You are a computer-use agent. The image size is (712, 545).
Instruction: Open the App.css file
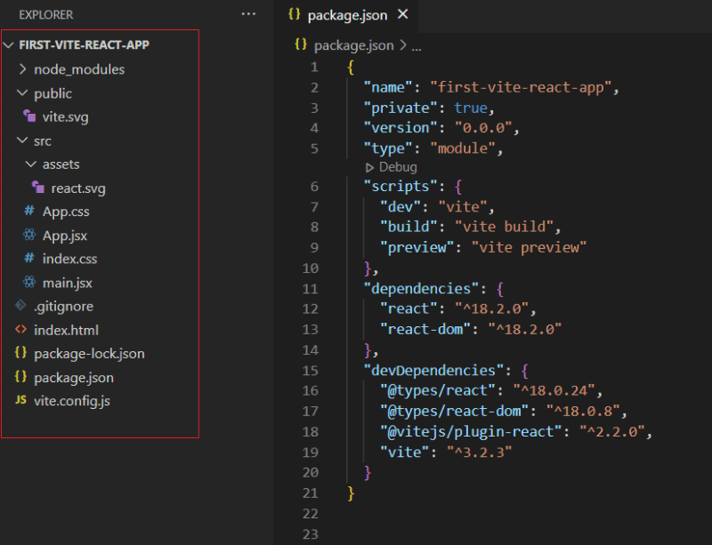pos(66,212)
